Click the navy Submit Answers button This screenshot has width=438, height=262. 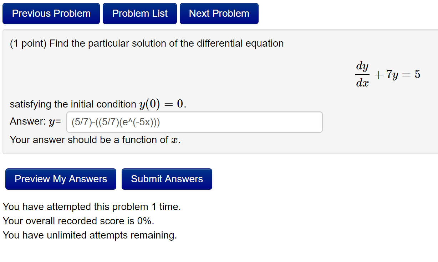click(x=167, y=179)
